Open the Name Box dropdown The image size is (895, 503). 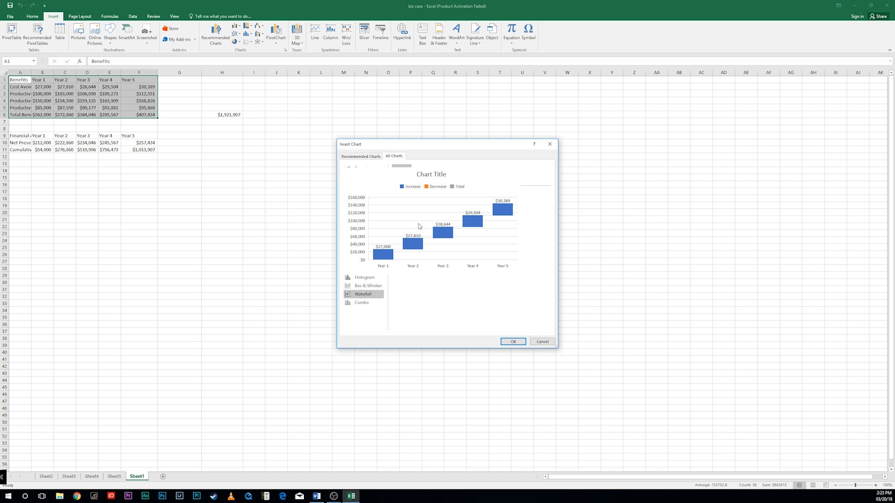[34, 61]
